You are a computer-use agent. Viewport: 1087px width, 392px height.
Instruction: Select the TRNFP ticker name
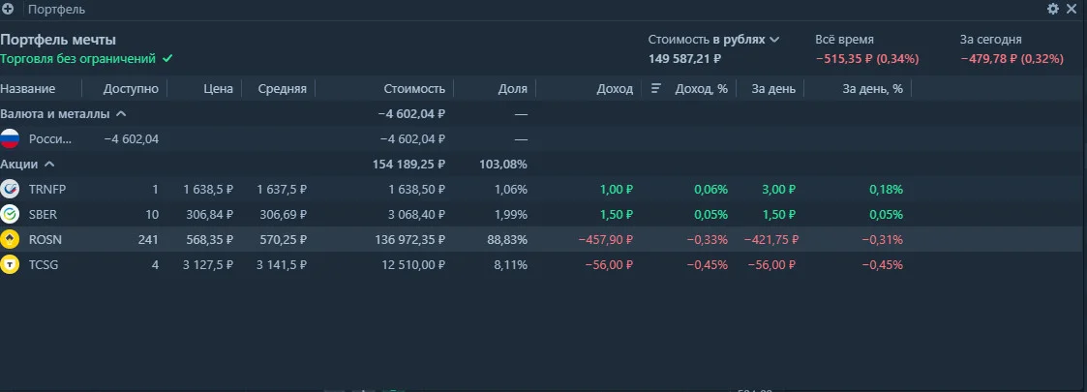(47, 190)
